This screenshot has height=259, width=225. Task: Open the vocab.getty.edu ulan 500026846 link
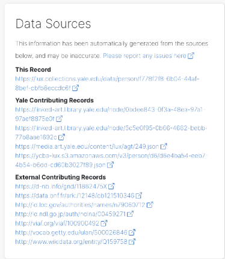pyautogui.click(x=71, y=232)
